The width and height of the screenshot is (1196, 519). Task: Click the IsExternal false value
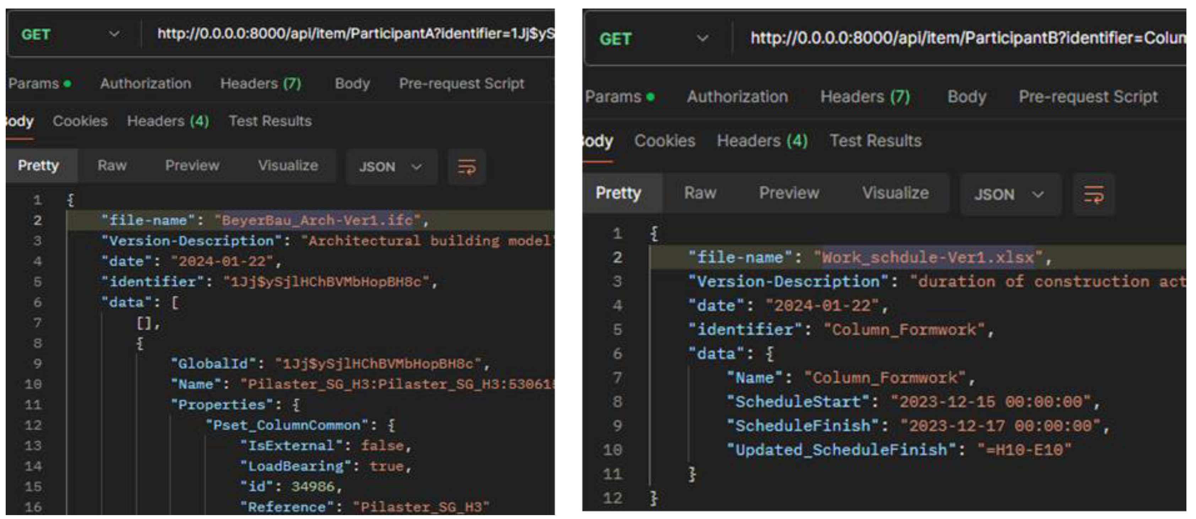pyautogui.click(x=382, y=446)
